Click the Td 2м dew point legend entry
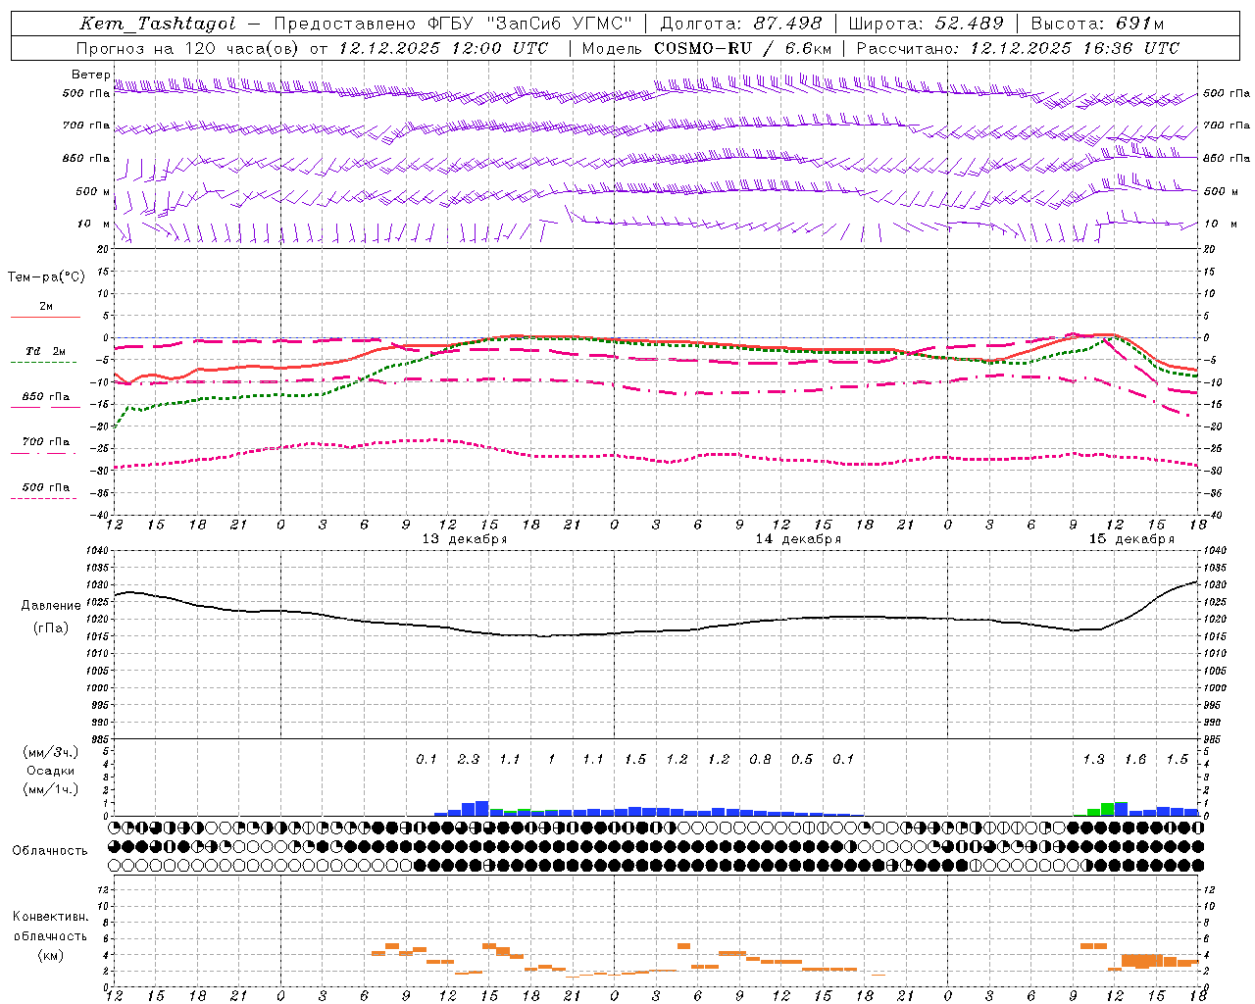The width and height of the screenshot is (1255, 1004). [x=45, y=355]
